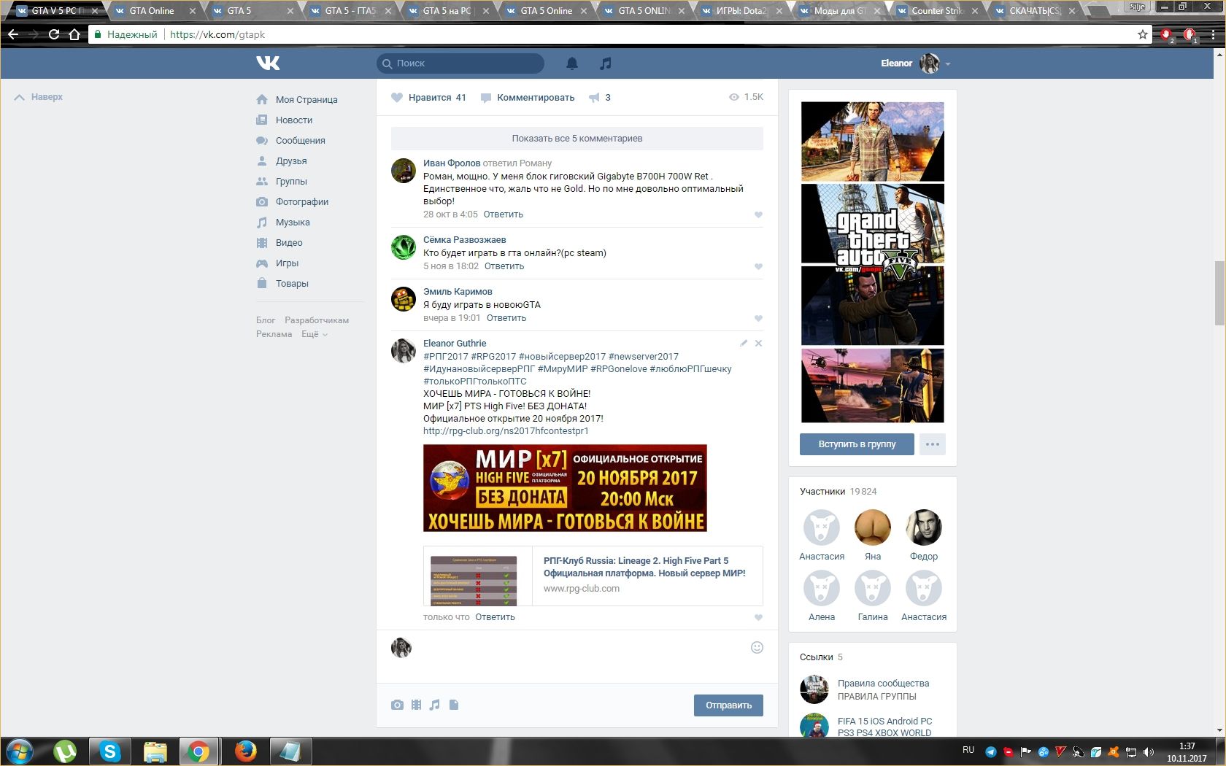Screen dimensions: 1226x766
Task: Attach audio with music note icon
Action: [435, 705]
